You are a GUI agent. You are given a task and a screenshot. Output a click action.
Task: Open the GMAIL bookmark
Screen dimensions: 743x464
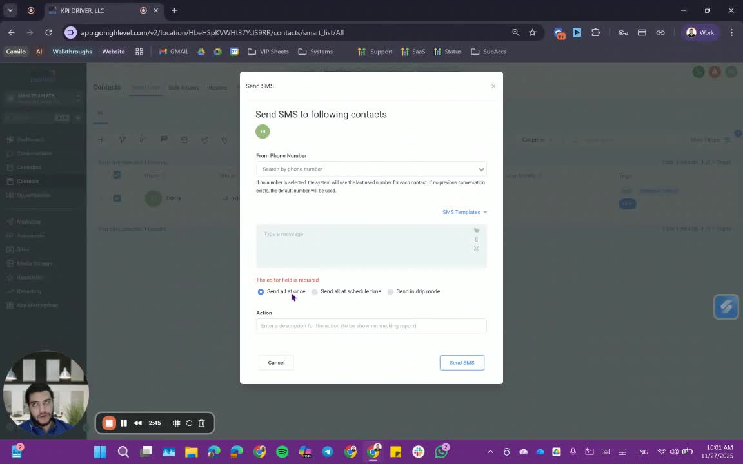174,52
